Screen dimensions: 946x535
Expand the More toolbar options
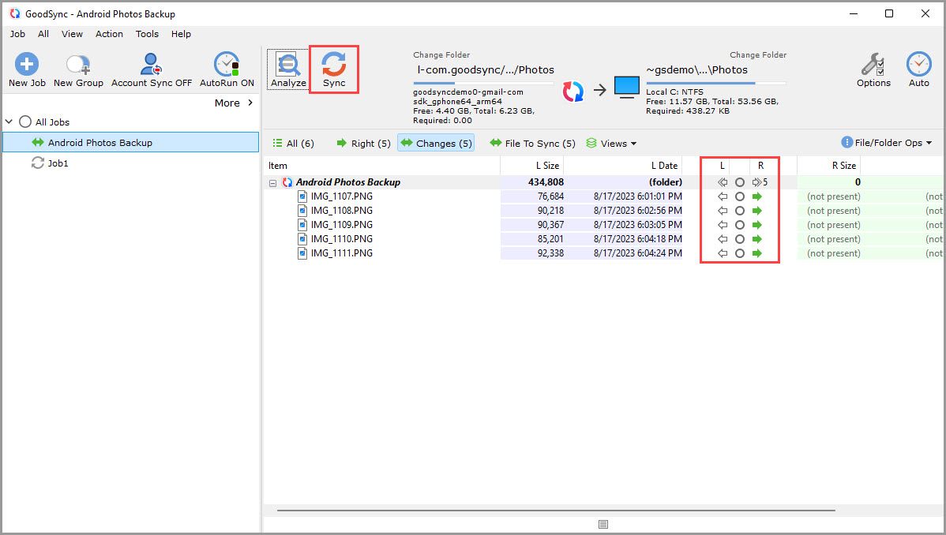234,103
